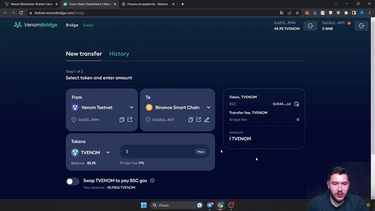Enable Swap TVENOM to pay BSC gas
Screen dimensions: 375x211
[x=73, y=182]
